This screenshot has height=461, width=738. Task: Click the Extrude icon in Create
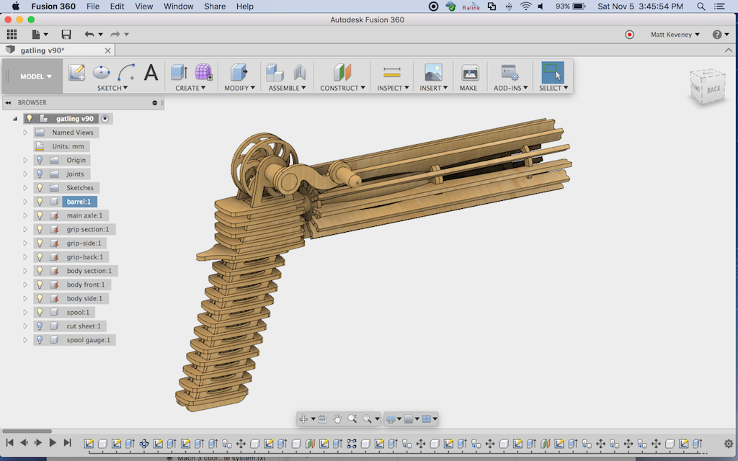[179, 72]
